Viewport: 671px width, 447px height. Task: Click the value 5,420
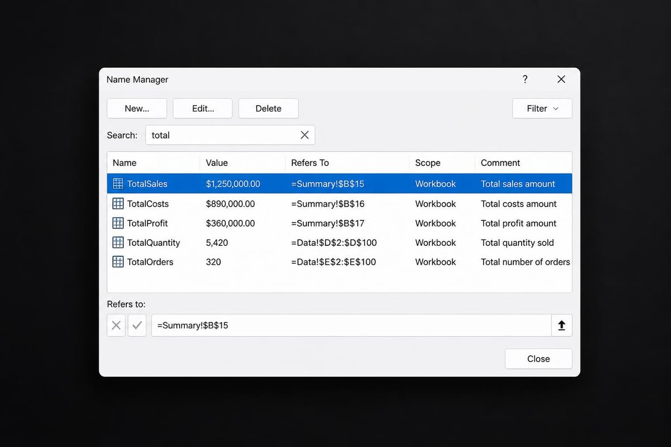pyautogui.click(x=217, y=242)
